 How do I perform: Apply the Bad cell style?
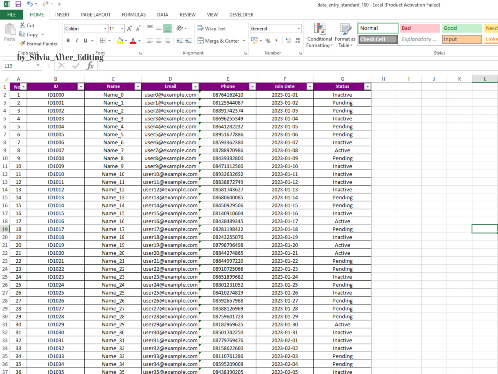420,28
